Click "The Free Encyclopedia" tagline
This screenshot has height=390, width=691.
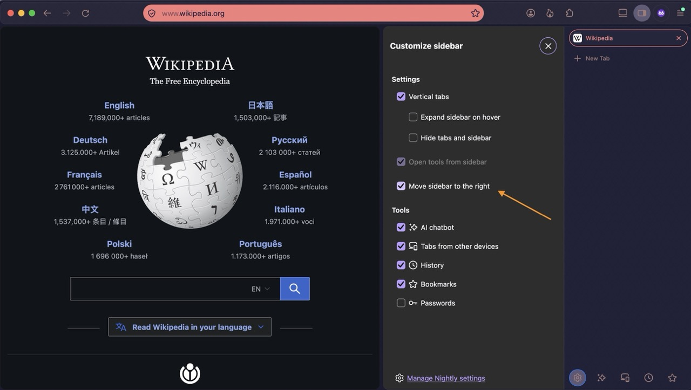point(190,81)
